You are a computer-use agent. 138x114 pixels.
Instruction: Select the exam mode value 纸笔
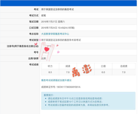coord(43,15)
